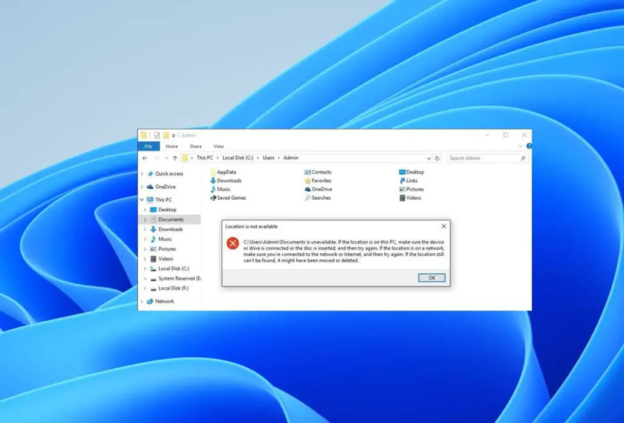Click Users in the breadcrumb path
Image resolution: width=624 pixels, height=423 pixels.
pyautogui.click(x=268, y=158)
